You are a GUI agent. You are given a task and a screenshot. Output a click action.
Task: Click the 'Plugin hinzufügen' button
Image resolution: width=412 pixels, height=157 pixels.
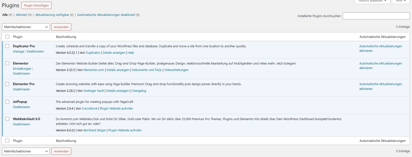pyautogui.click(x=36, y=5)
